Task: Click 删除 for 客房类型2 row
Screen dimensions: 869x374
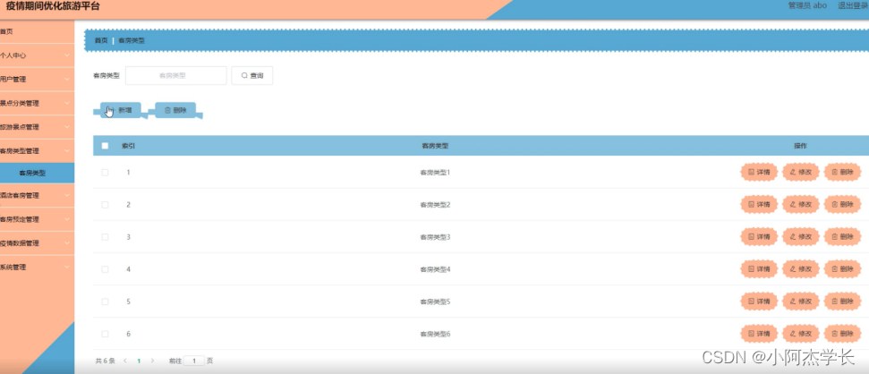Action: pyautogui.click(x=842, y=205)
